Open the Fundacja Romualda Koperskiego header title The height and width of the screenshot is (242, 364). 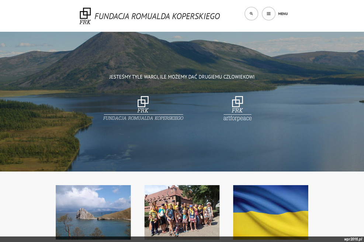[x=157, y=16]
